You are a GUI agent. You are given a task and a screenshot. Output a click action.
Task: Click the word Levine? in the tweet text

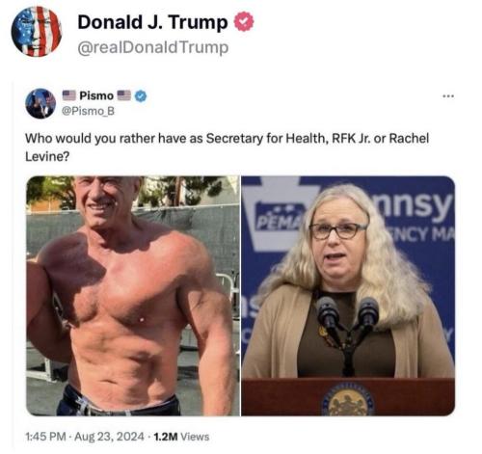click(x=47, y=156)
